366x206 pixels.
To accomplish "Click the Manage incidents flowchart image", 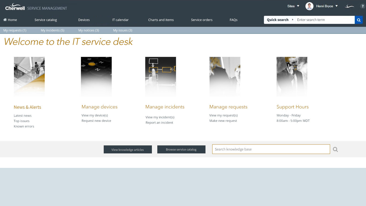I will [160, 76].
